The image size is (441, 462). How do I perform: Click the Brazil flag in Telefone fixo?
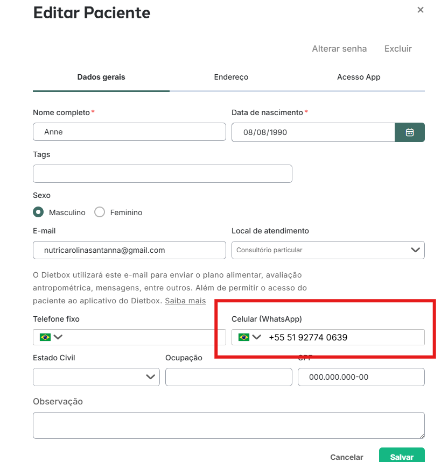pyautogui.click(x=45, y=337)
